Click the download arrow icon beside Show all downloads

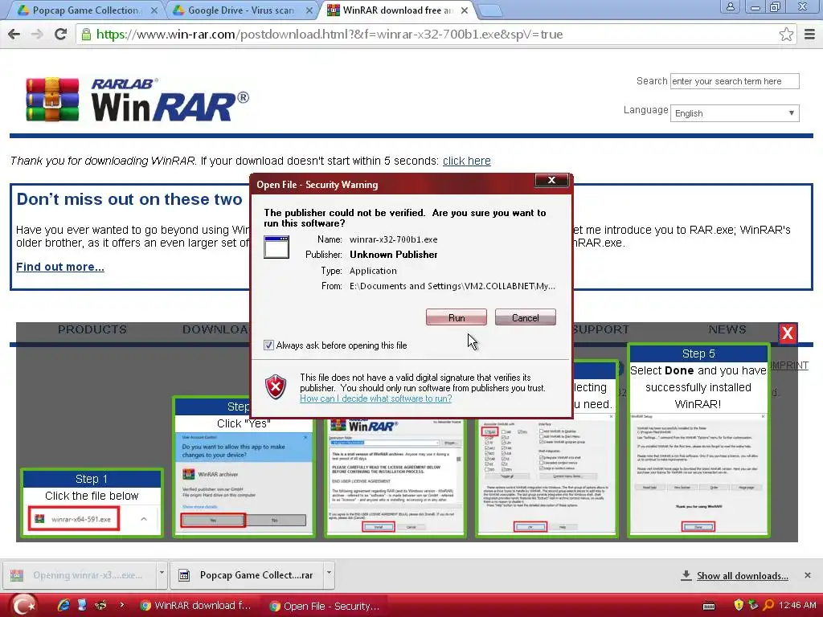tap(686, 575)
